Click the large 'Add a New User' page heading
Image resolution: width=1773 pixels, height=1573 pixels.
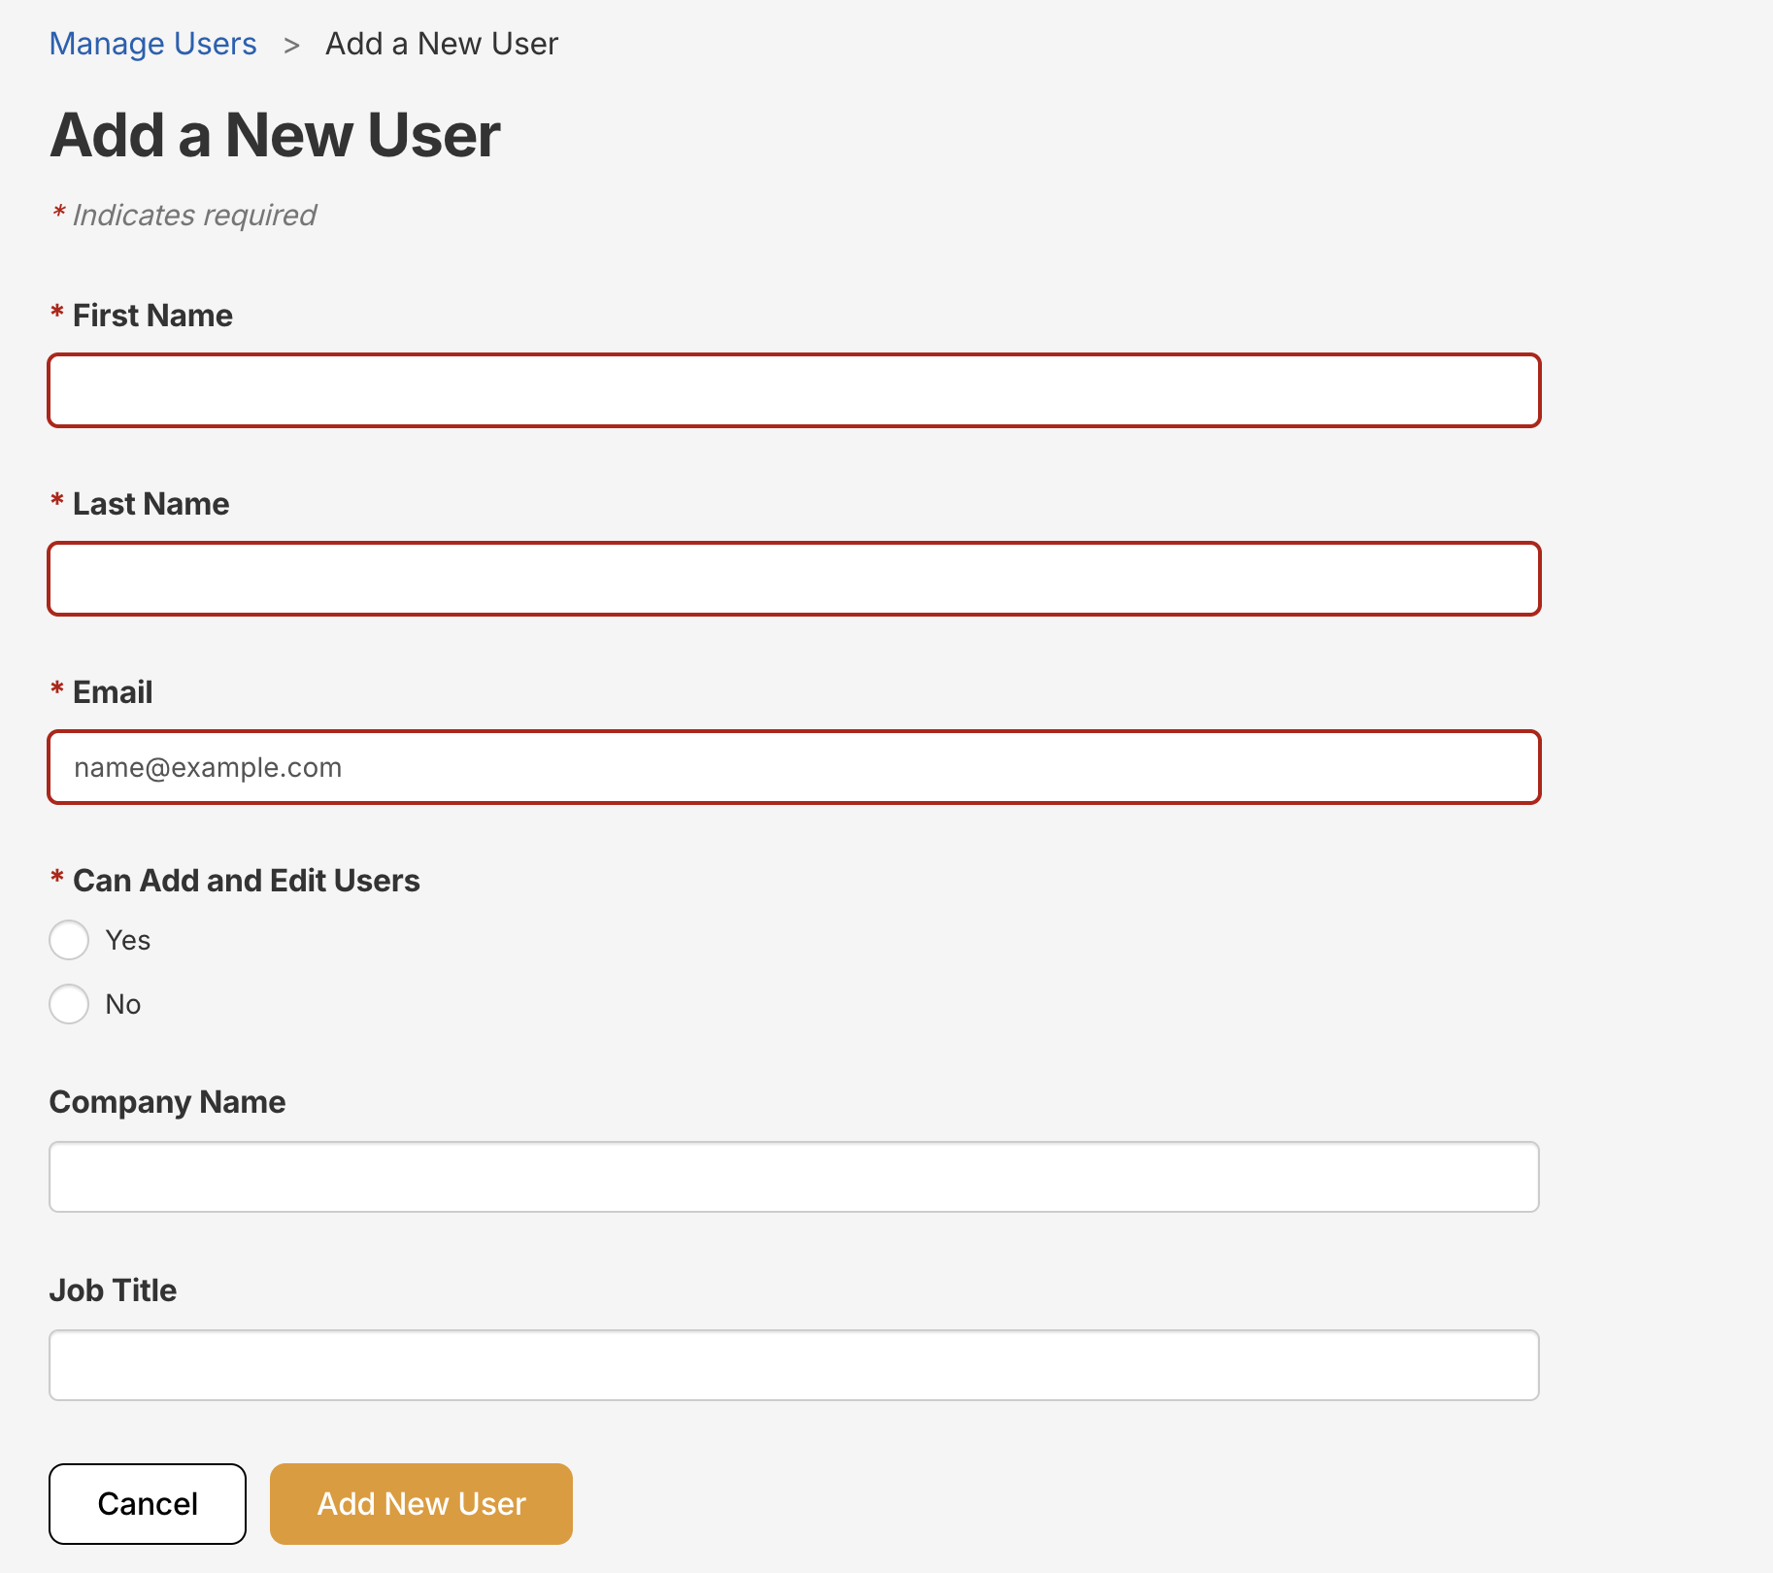(x=275, y=135)
